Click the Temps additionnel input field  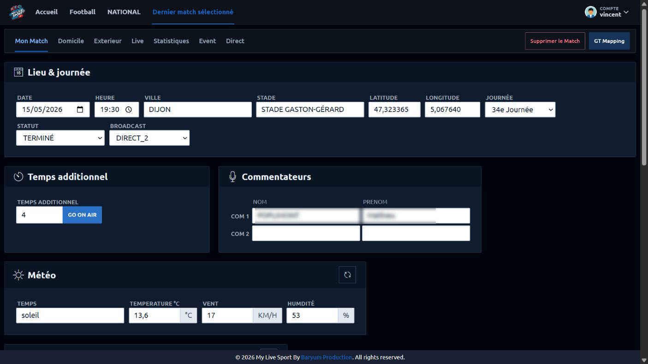(x=40, y=215)
